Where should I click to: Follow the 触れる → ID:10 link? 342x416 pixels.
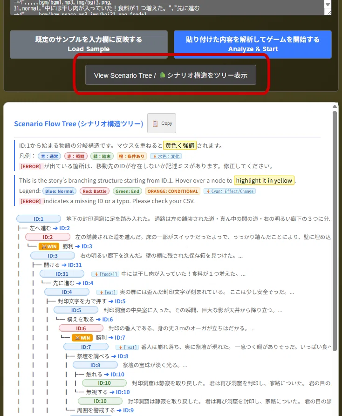[x=105, y=375]
